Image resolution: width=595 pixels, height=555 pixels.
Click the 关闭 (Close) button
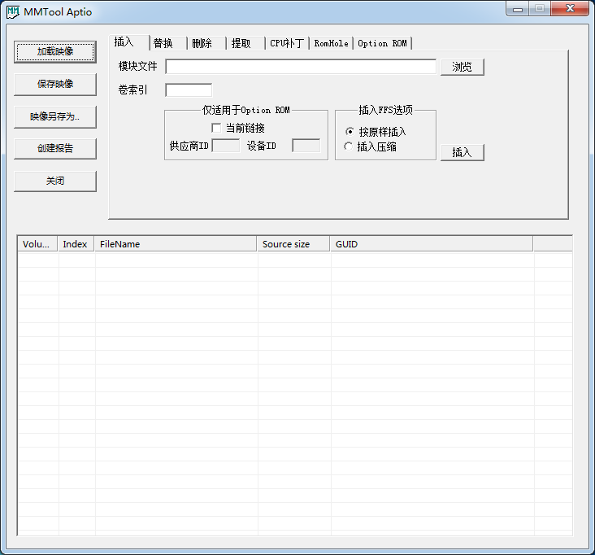55,181
